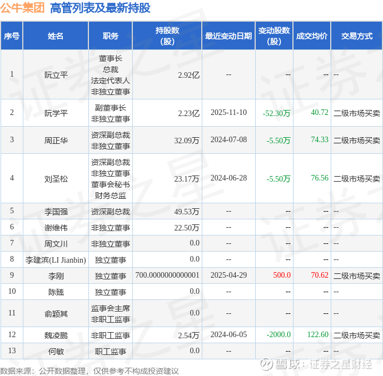Image resolution: width=383 pixels, height=376 pixels.
Task: Click 李国强's 资深副总裁 position cell
Action: click(x=111, y=211)
